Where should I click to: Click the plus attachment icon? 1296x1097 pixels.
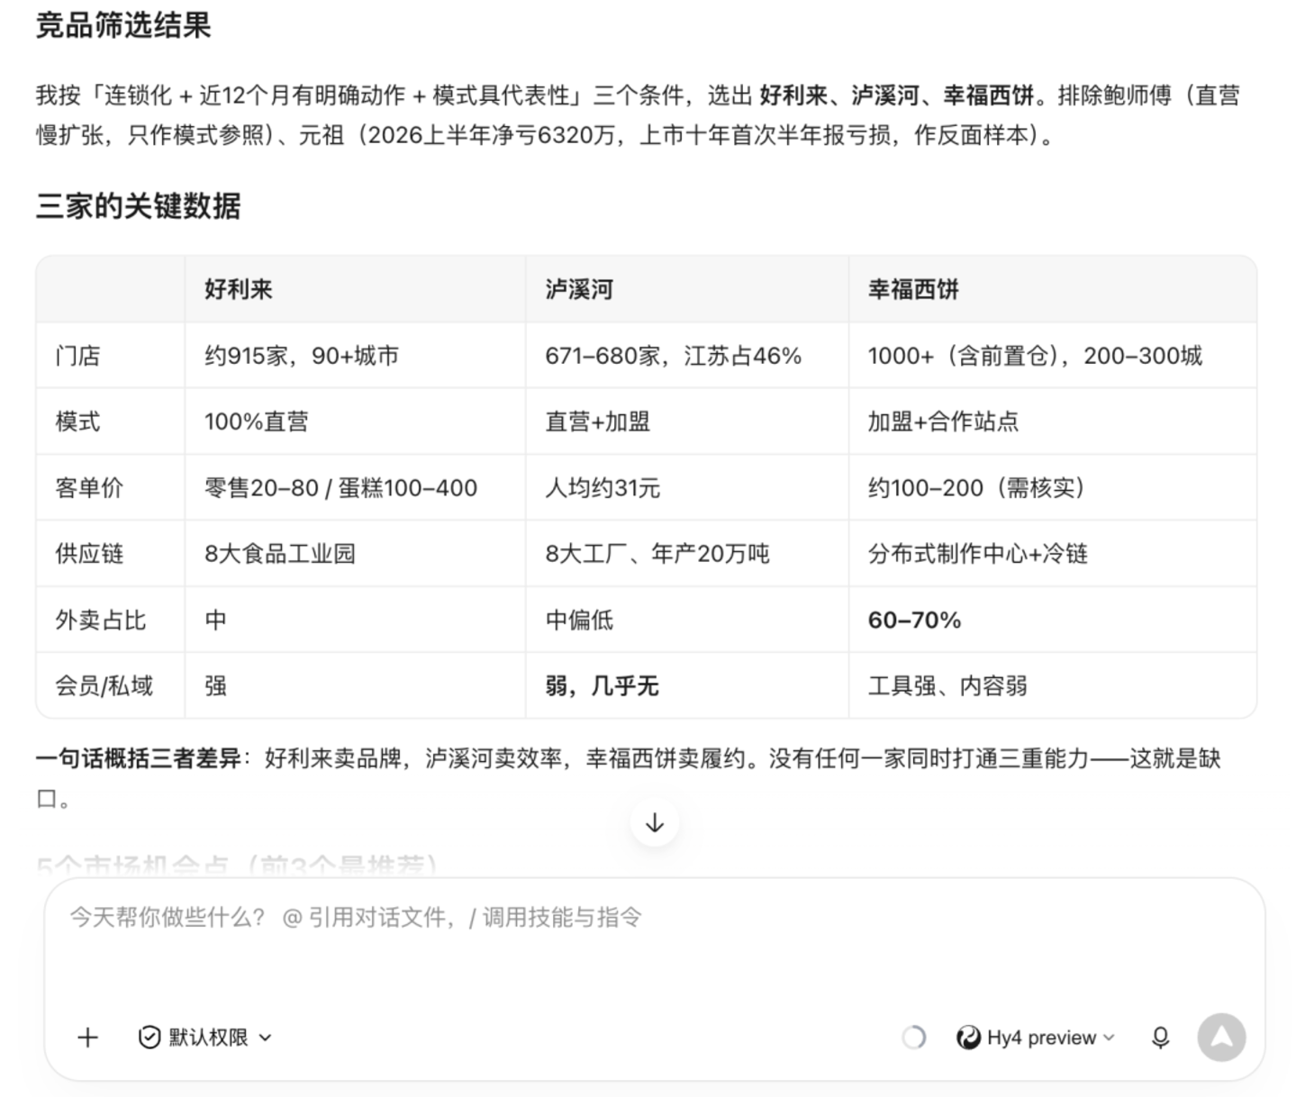87,1038
